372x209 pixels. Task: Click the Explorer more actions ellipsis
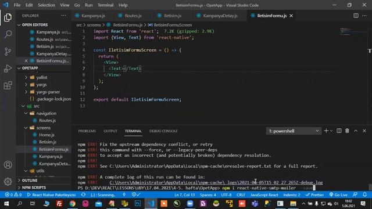[63, 16]
